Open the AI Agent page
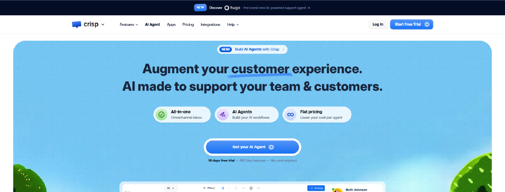The image size is (505, 192). [x=152, y=24]
